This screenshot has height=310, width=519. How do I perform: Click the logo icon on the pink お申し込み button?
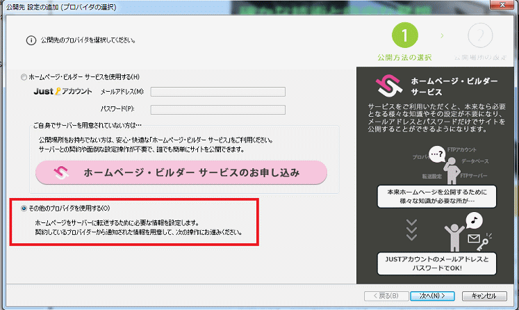(x=62, y=172)
